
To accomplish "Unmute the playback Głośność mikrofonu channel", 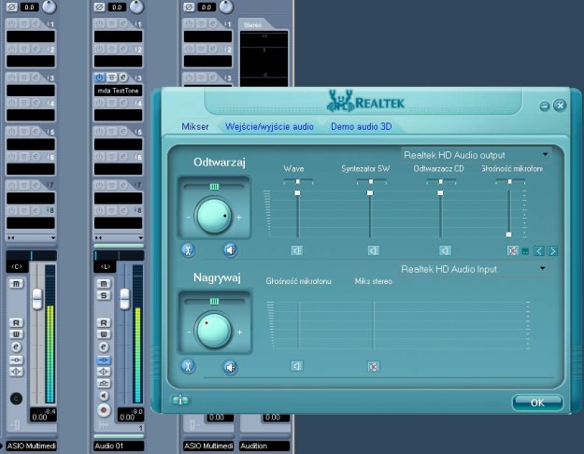I will click(512, 250).
